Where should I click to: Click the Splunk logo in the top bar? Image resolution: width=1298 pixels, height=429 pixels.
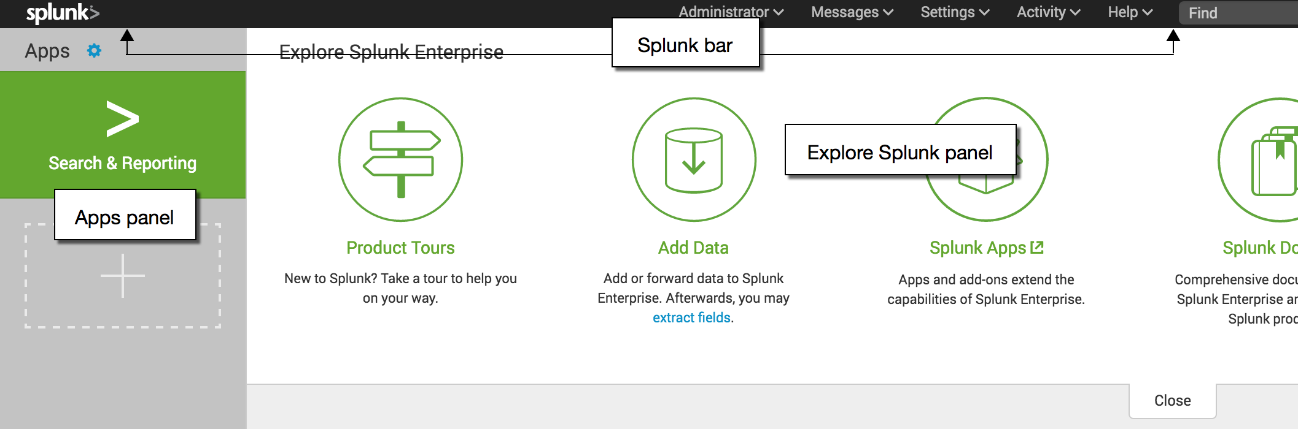[x=63, y=13]
